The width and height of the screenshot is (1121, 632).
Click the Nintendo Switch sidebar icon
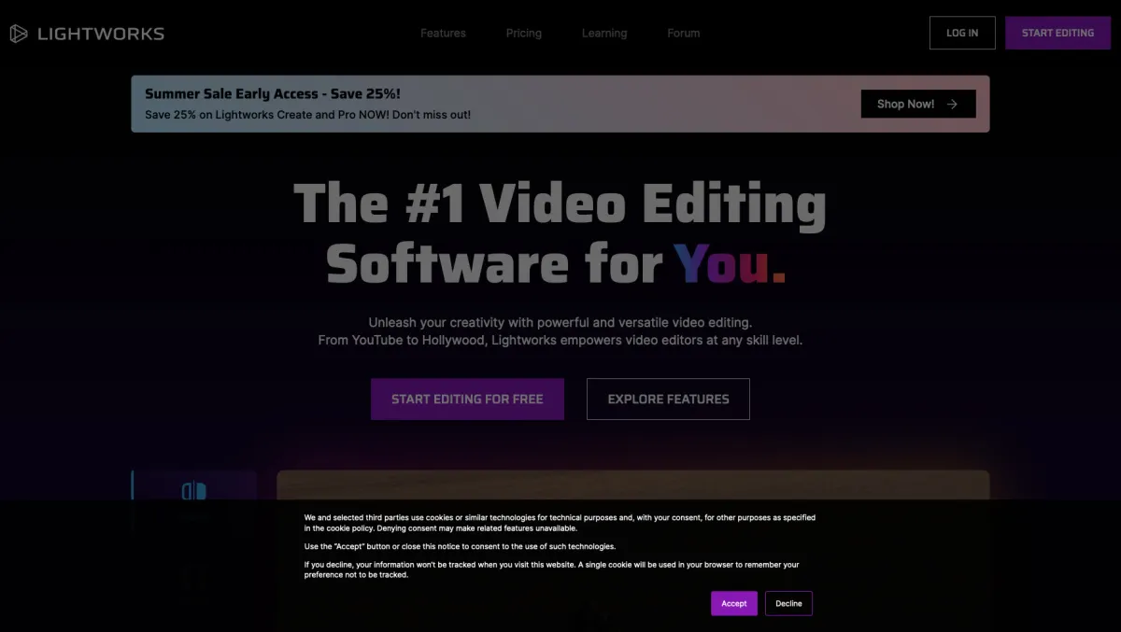tap(193, 491)
